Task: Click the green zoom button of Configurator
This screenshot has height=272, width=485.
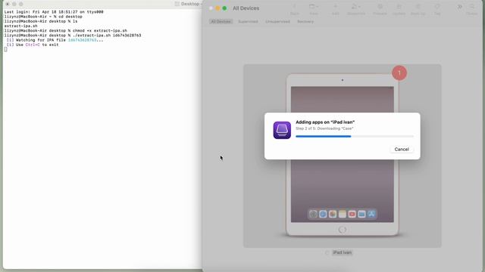Action: (224, 8)
